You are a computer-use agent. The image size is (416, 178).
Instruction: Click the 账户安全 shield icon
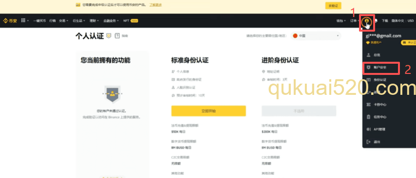(x=368, y=67)
